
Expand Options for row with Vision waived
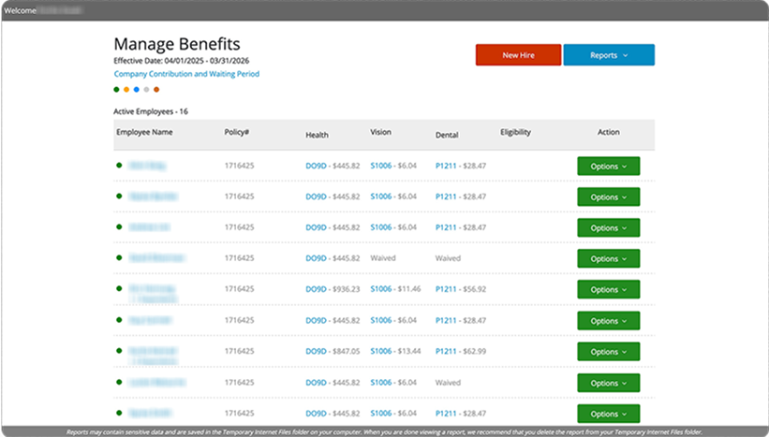(608, 258)
